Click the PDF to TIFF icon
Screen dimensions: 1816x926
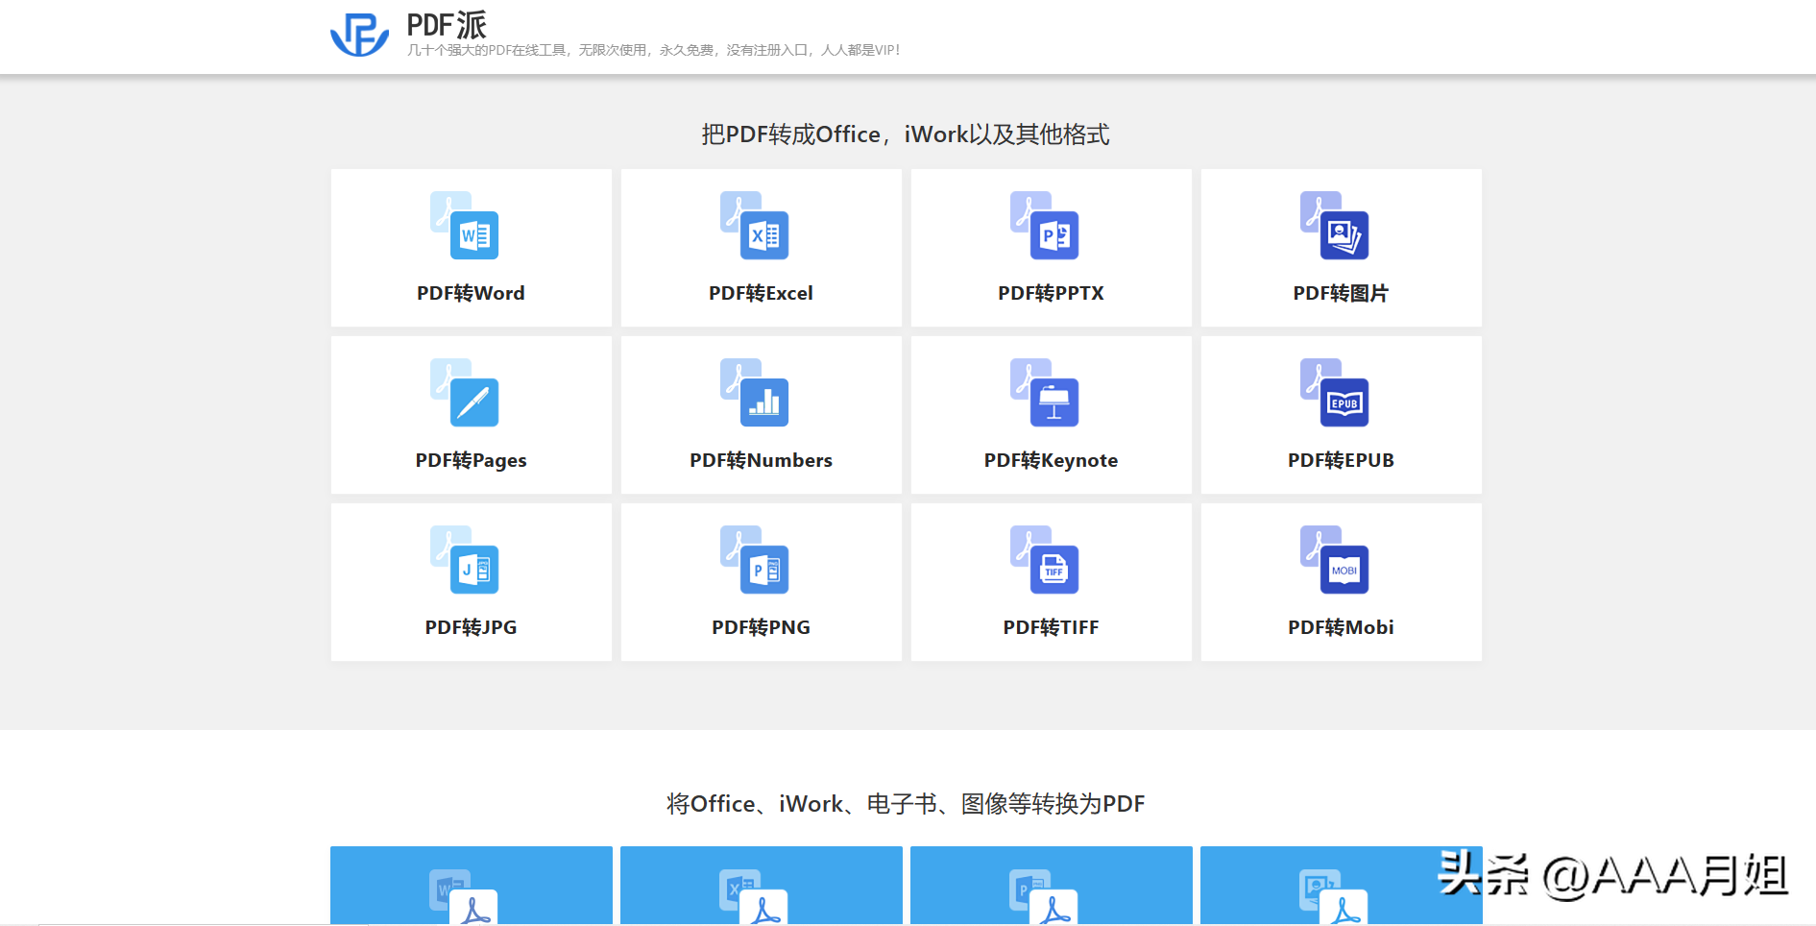tap(1045, 560)
